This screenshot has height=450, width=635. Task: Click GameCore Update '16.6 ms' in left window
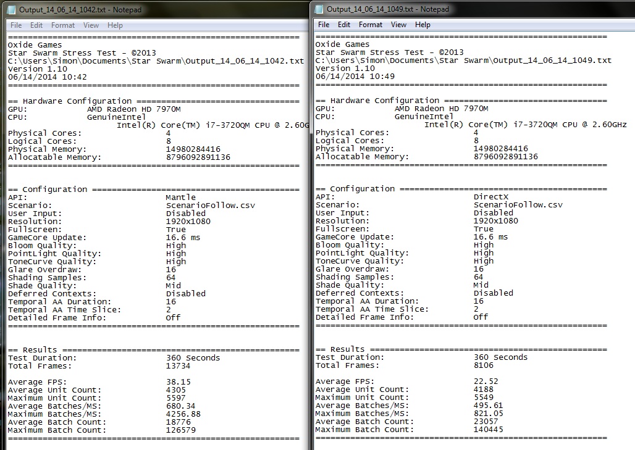point(183,238)
